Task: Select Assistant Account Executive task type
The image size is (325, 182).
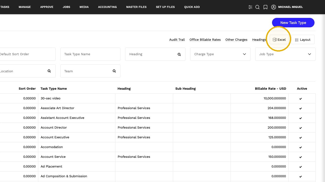Action: [x=62, y=118]
